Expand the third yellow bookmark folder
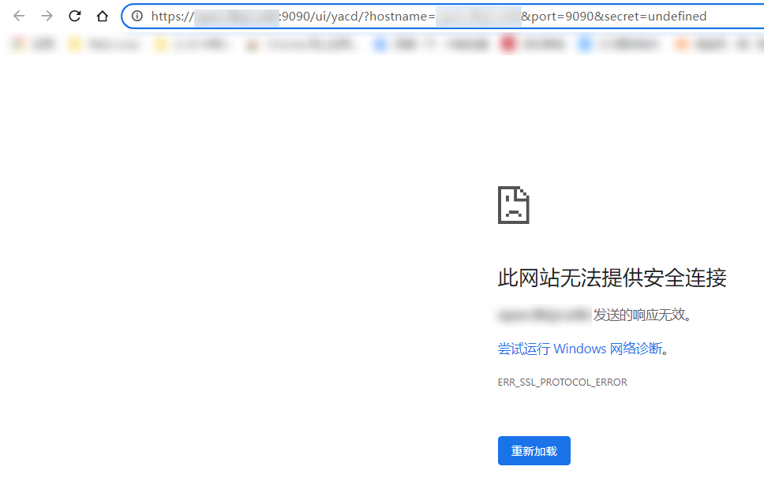Viewport: 764px width, 500px height. pyautogui.click(x=251, y=43)
